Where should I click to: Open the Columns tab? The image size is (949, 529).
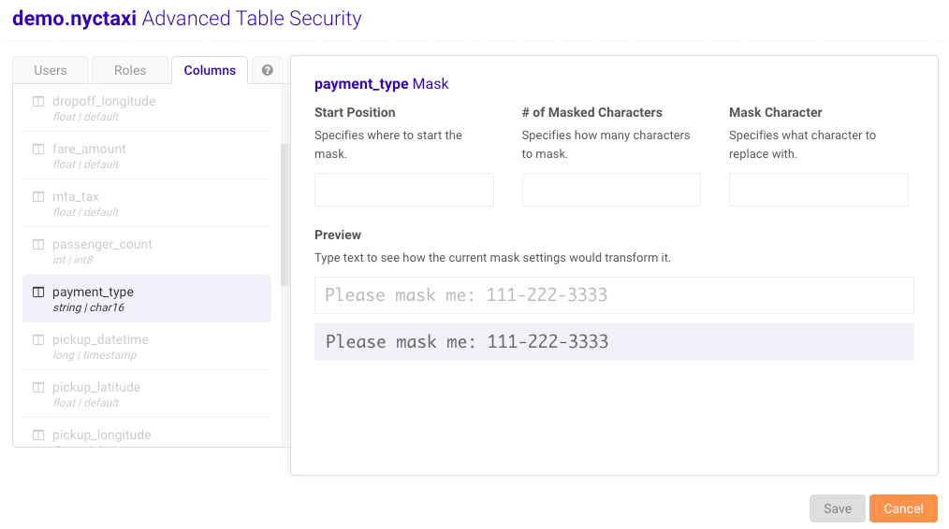(210, 70)
